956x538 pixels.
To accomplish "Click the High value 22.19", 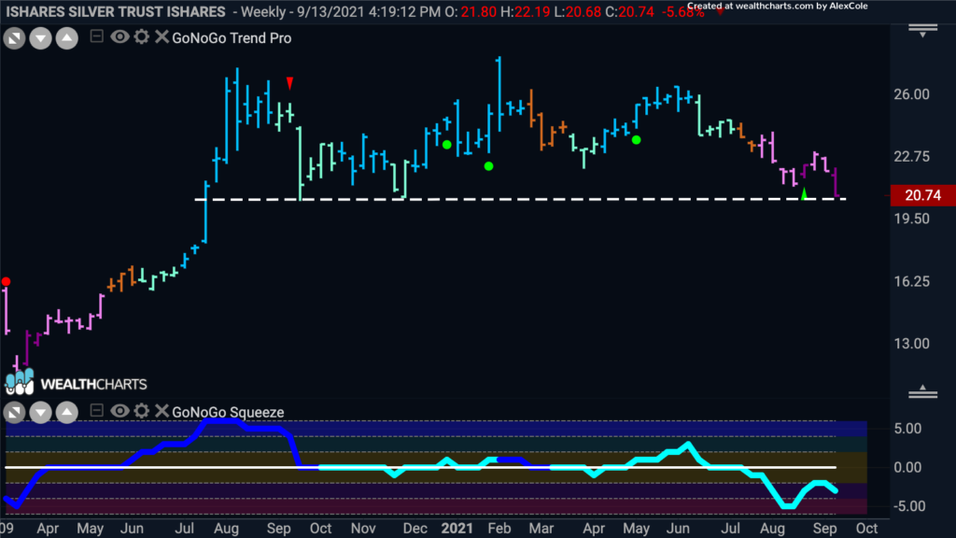I will coord(532,11).
